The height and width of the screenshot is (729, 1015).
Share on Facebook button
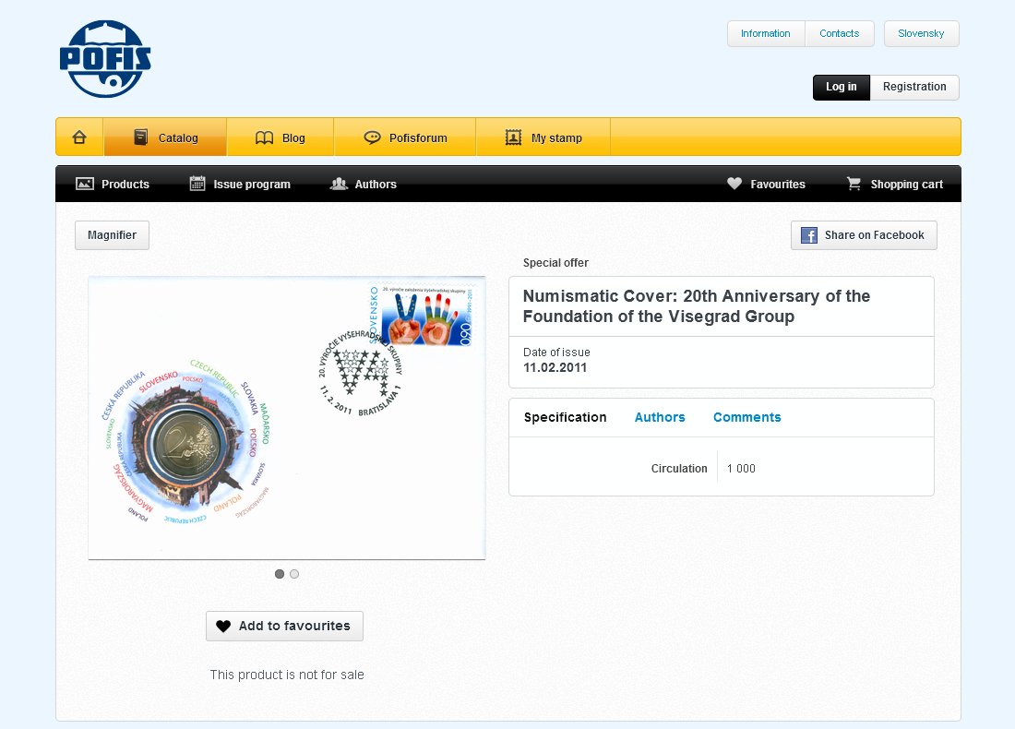click(x=864, y=235)
